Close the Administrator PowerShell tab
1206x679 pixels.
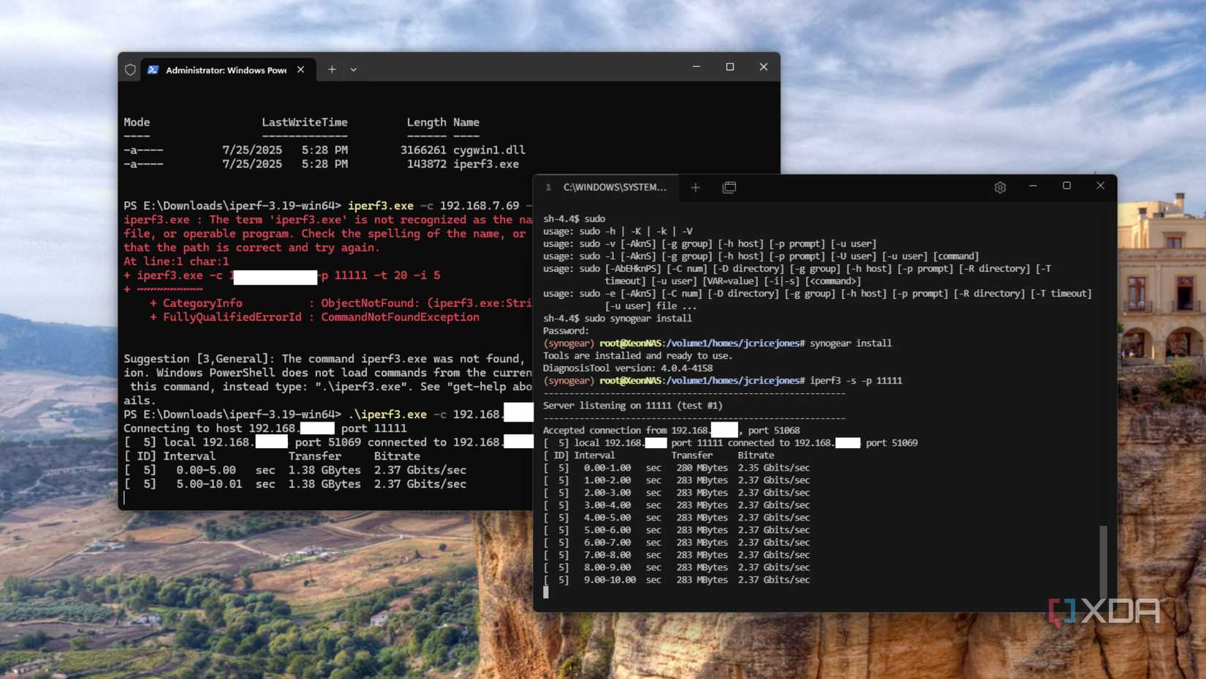(x=300, y=69)
